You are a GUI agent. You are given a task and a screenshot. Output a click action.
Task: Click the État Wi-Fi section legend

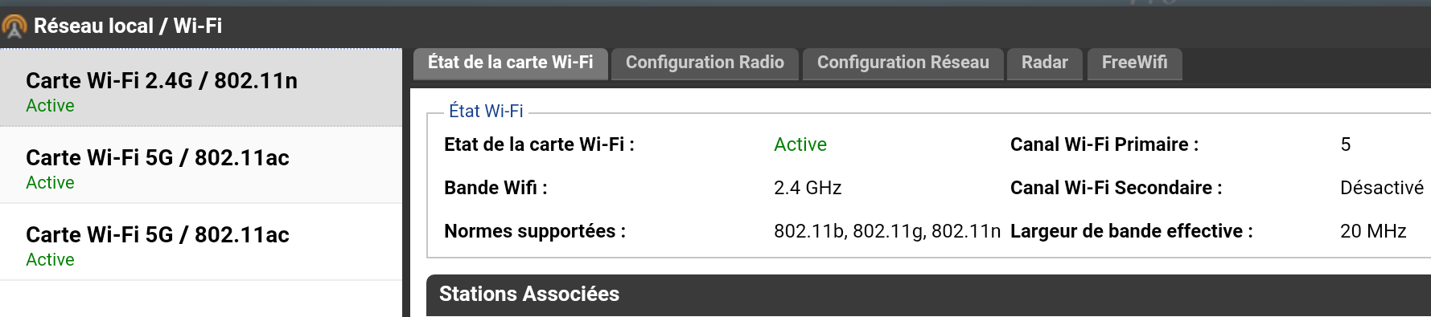pos(486,111)
